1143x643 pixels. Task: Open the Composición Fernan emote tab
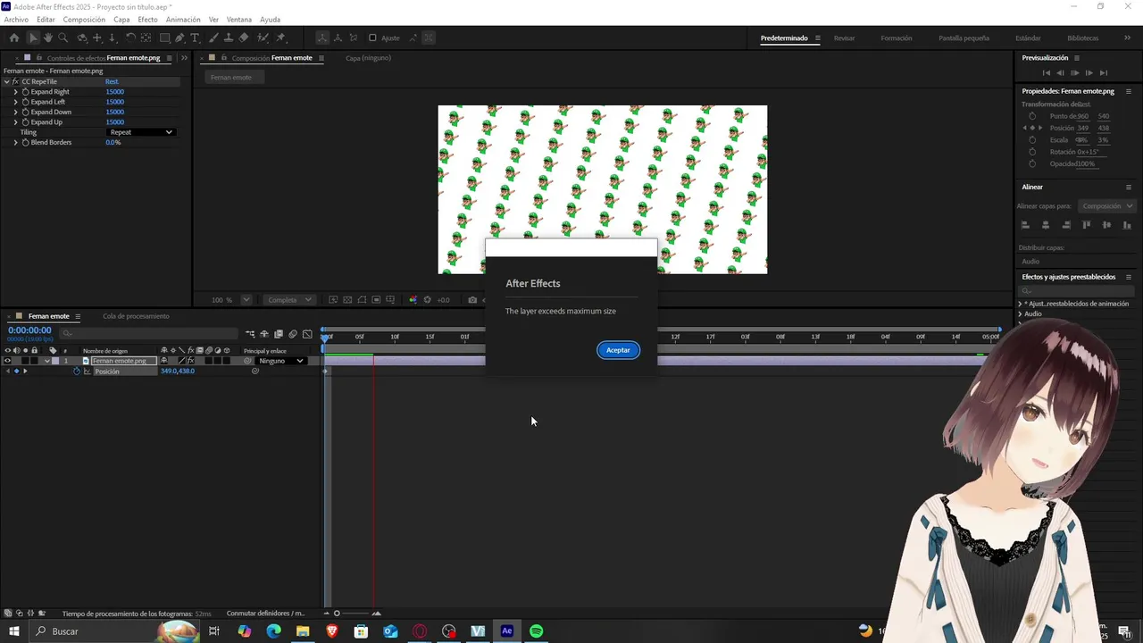click(272, 58)
